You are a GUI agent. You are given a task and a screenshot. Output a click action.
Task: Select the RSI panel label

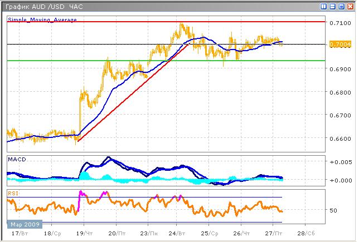click(x=13, y=192)
